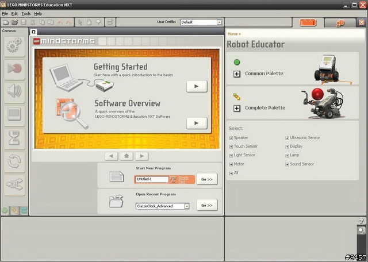Select the Sound block speaker icon
This screenshot has width=368, height=262.
[x=14, y=92]
